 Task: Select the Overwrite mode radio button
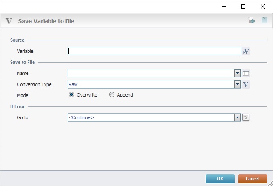click(x=71, y=95)
